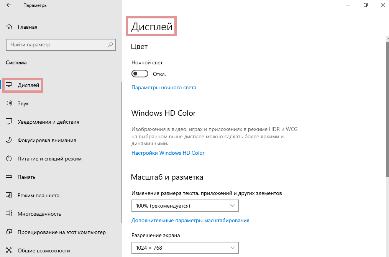Open Общие возможности section
Screen dimensions: 389x257
[44, 250]
